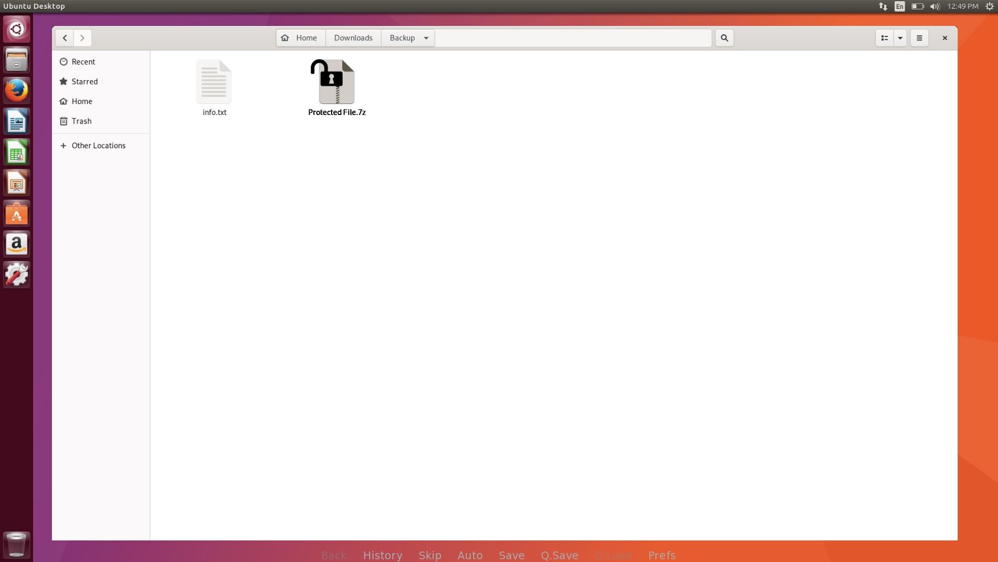The width and height of the screenshot is (998, 562).
Task: Navigate to Downloads in the path bar
Action: tap(353, 38)
